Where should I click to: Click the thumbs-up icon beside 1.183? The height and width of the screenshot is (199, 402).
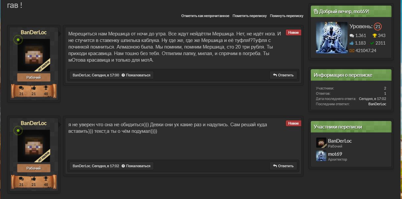click(352, 43)
